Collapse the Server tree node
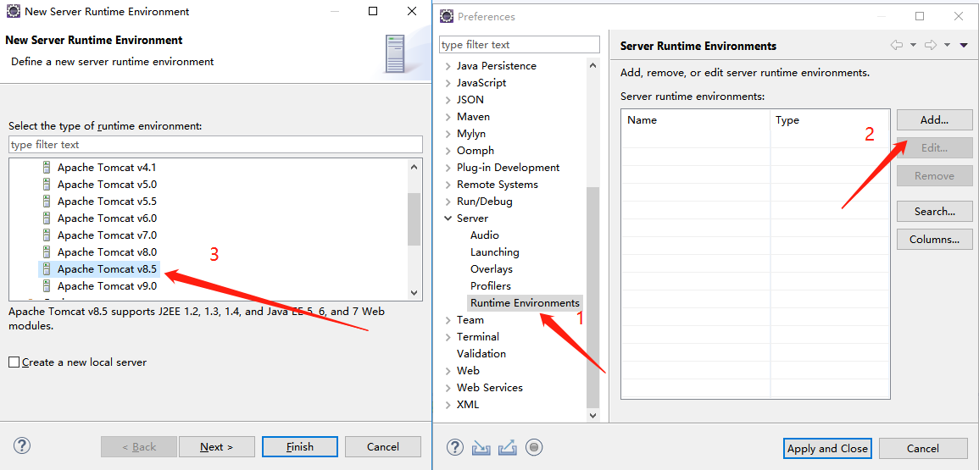 tap(448, 218)
